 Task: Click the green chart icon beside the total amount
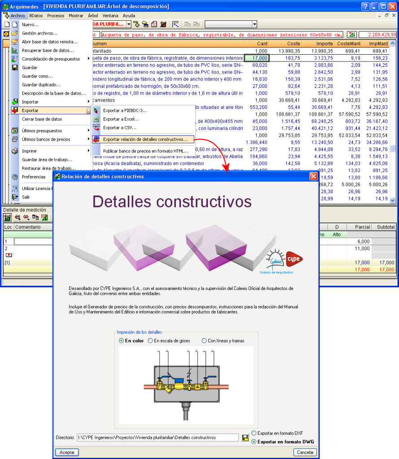[x=352, y=35]
